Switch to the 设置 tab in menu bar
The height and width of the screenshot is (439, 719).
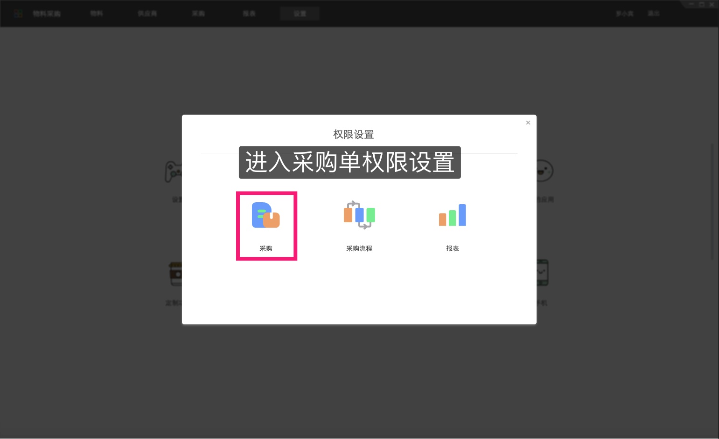coord(300,13)
